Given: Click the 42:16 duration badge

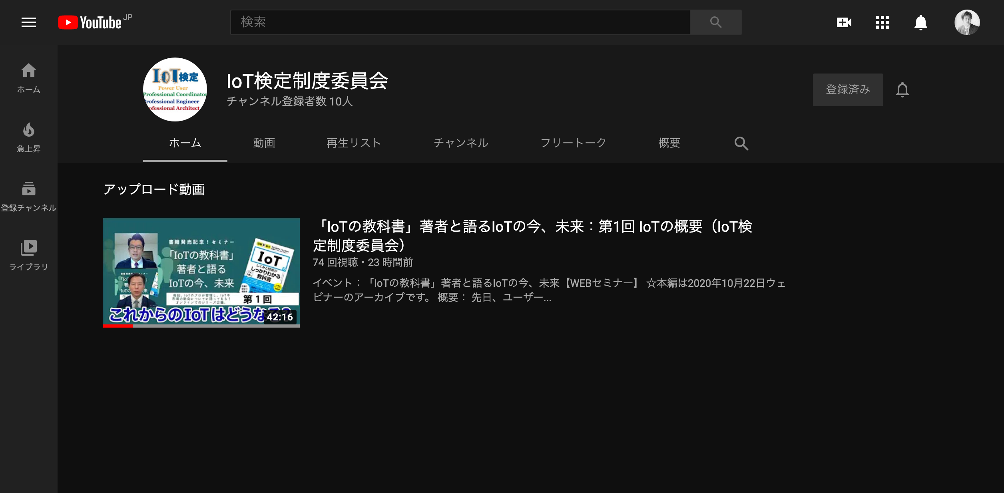Looking at the screenshot, I should (x=280, y=317).
